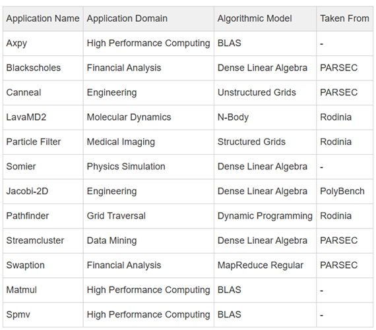Image resolution: width=376 pixels, height=330 pixels.
Task: Click the Streamcluster application name
Action: point(35,240)
